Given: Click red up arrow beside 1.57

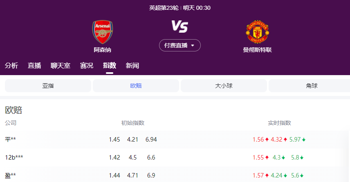Looking at the screenshot, I should [x=267, y=175].
